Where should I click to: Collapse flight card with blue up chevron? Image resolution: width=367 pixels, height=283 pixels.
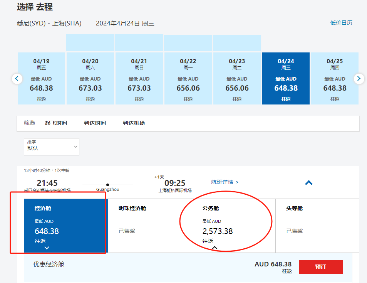[309, 183]
